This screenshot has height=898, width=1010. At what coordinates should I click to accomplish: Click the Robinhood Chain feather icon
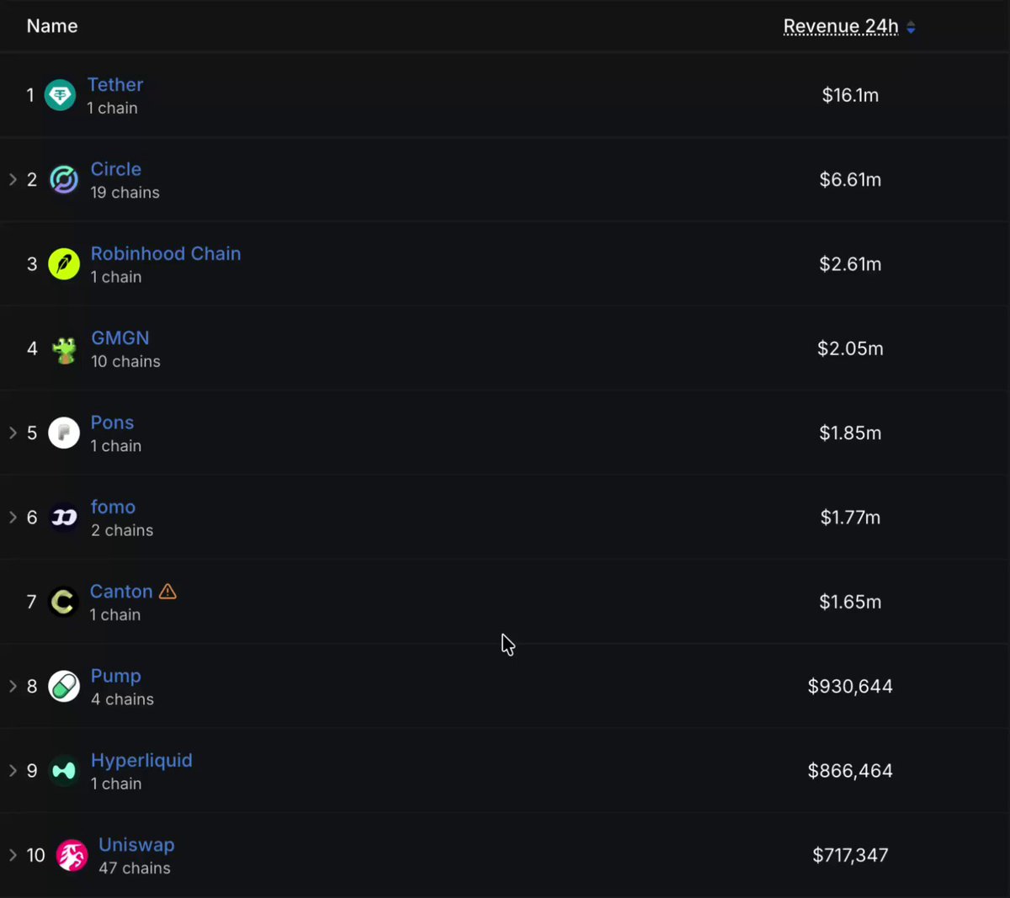(x=64, y=264)
